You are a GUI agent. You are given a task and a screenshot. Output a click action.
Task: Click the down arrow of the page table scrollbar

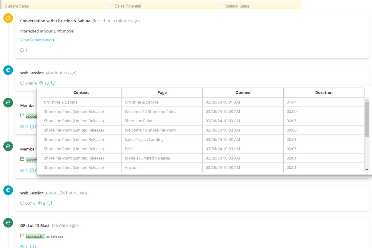[x=367, y=170]
